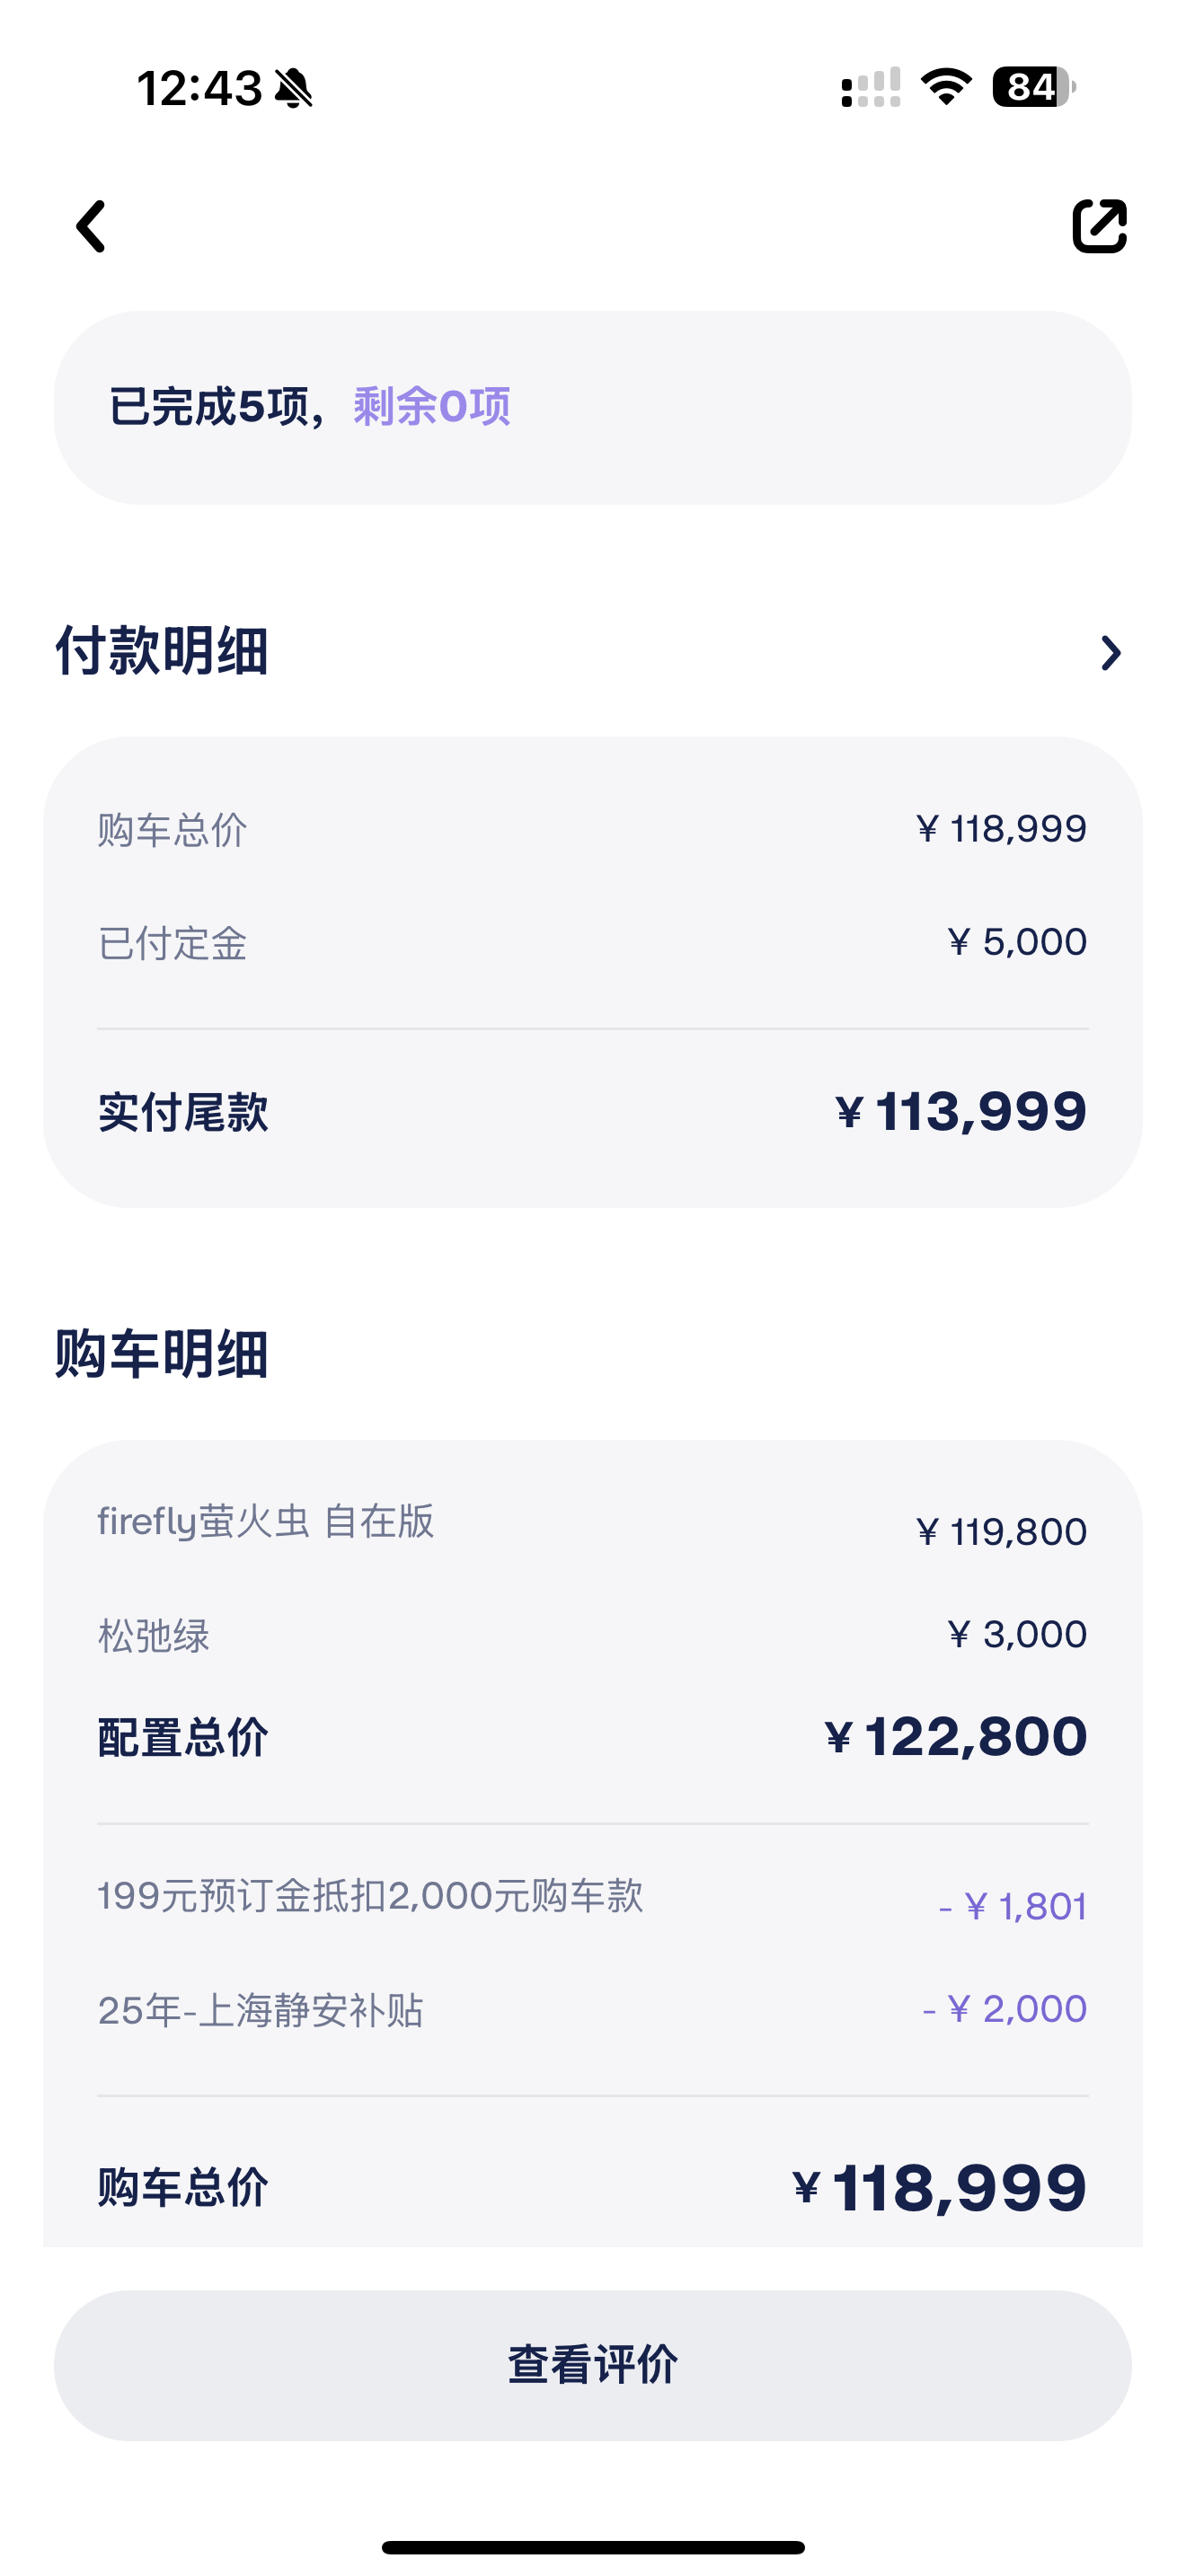Open the 已完成5项 progress card
This screenshot has height=2576, width=1186.
tap(593, 407)
